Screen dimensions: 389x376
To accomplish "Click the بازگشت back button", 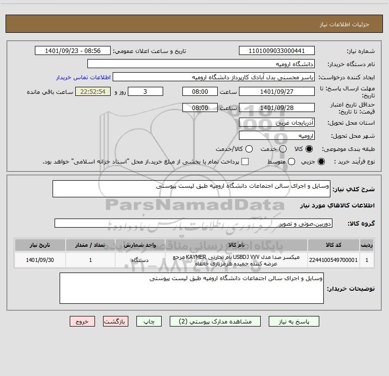I will click(116, 321).
